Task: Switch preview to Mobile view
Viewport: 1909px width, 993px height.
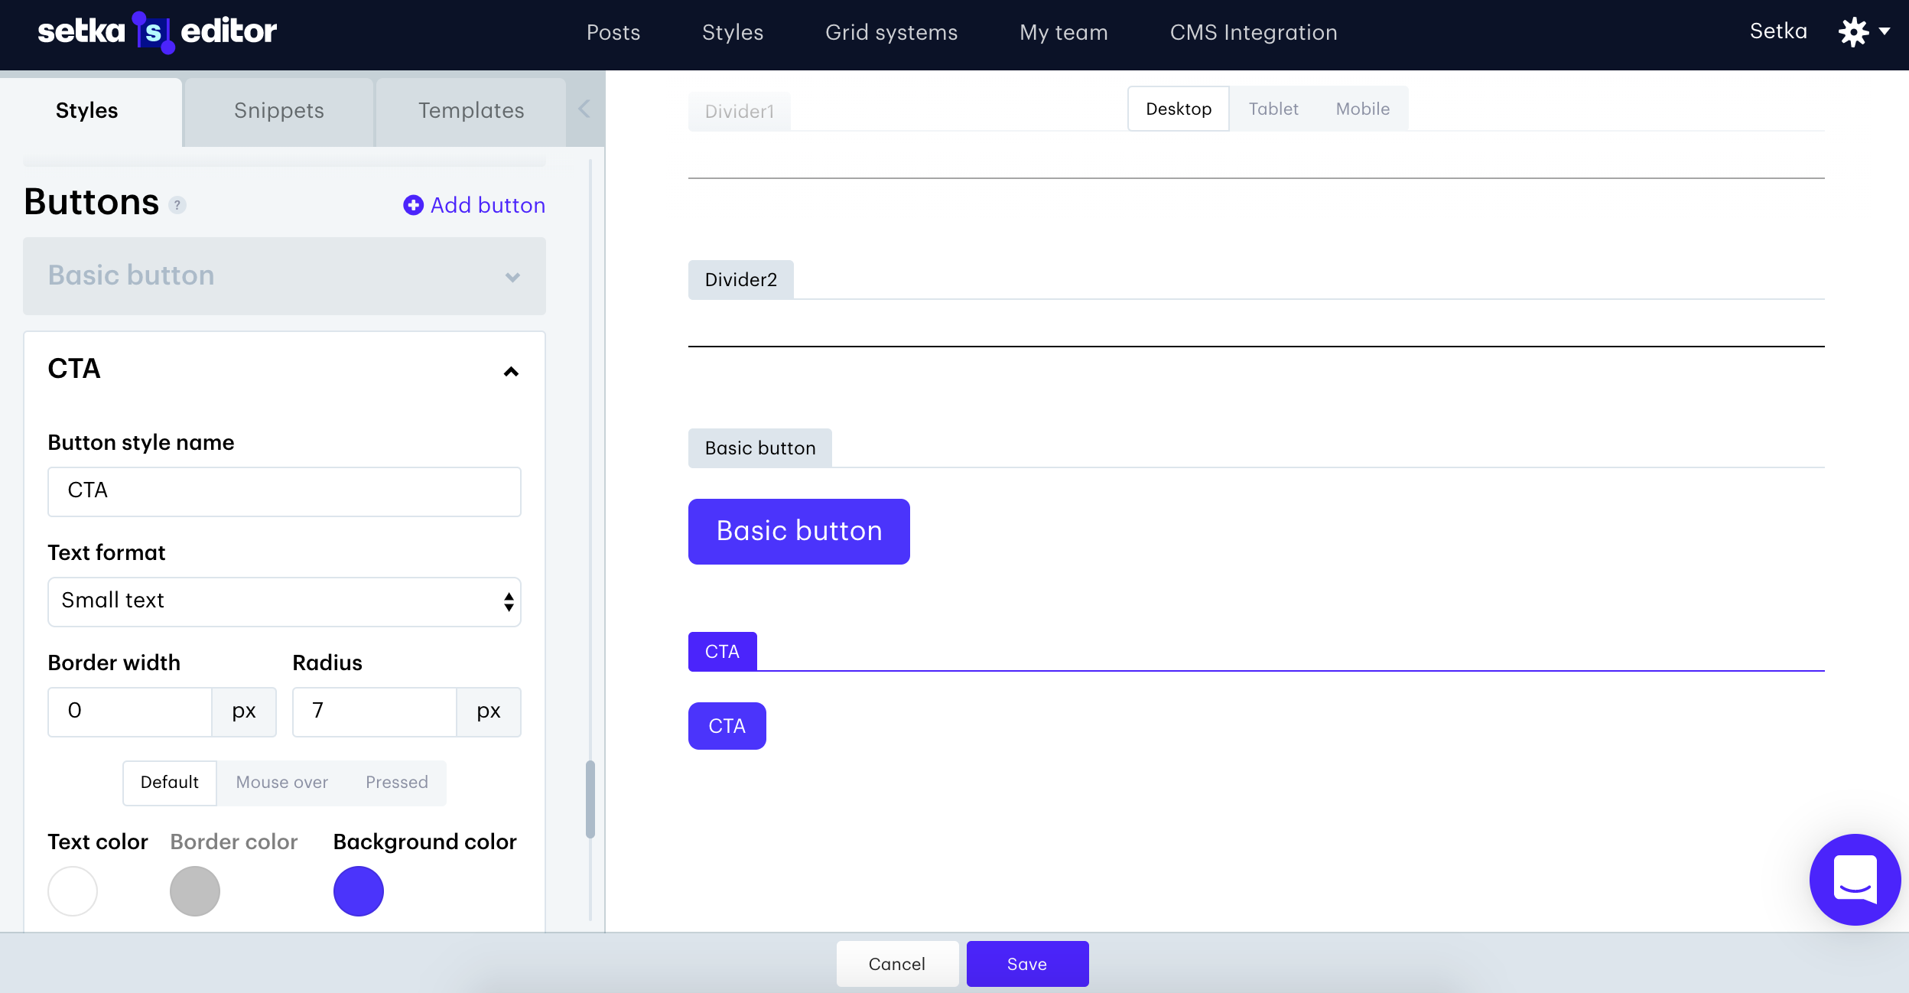Action: coord(1362,109)
